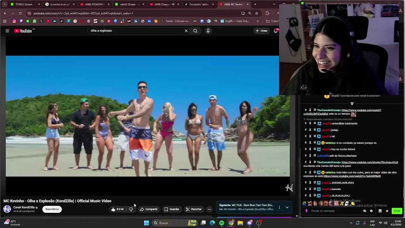Open the browser zoom magnifier icon
Viewport: 405px width, 228px height.
pos(250,13)
